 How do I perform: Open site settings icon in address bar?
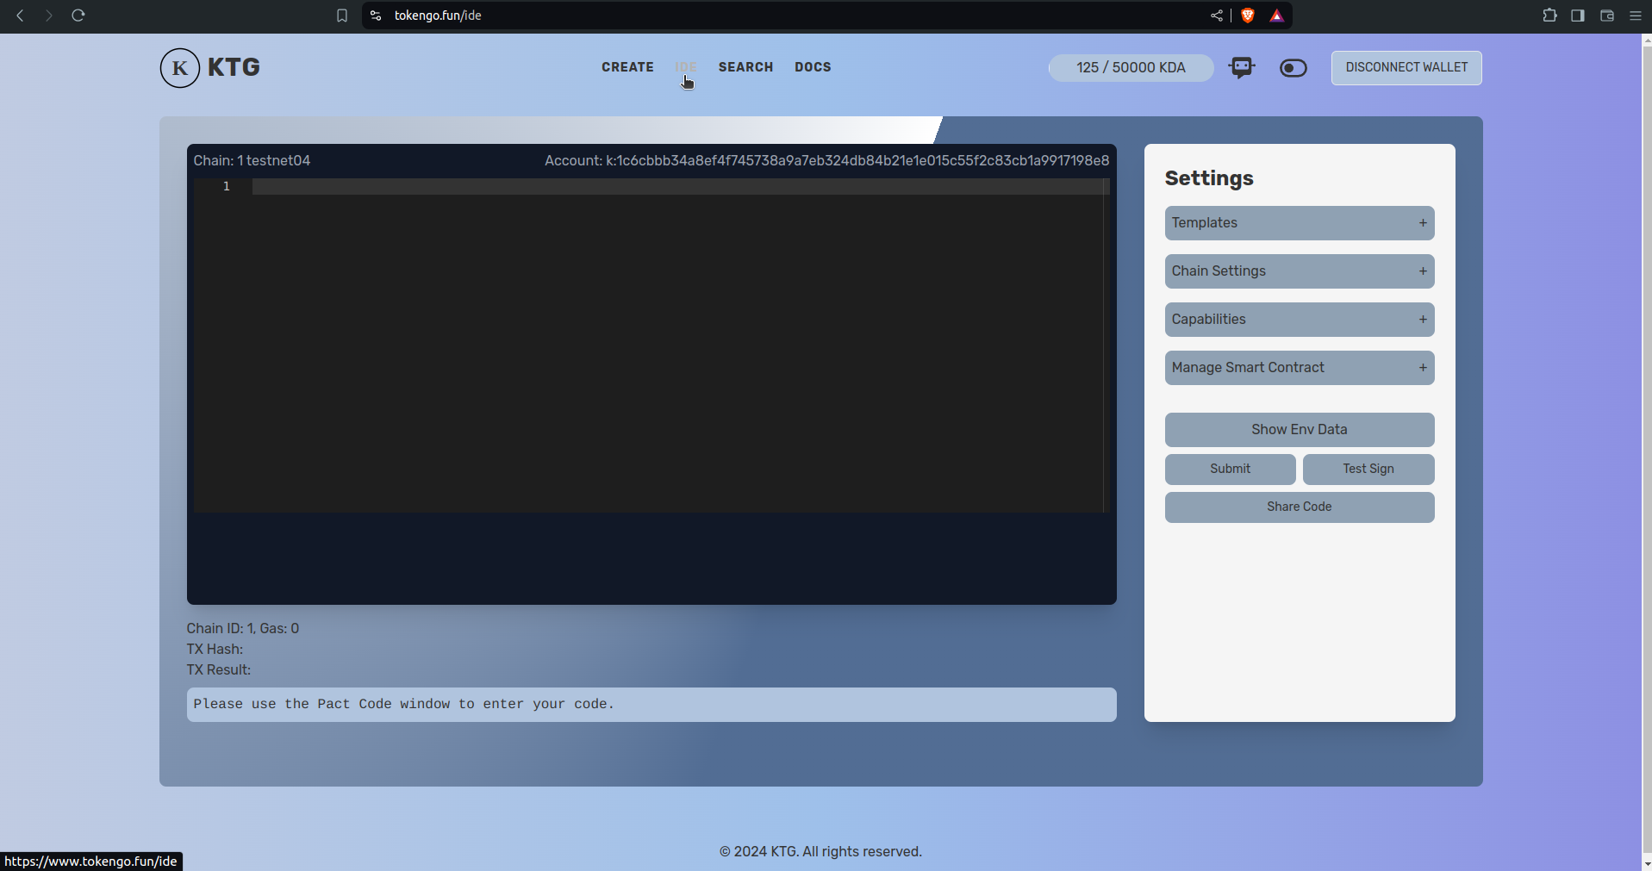click(x=376, y=16)
